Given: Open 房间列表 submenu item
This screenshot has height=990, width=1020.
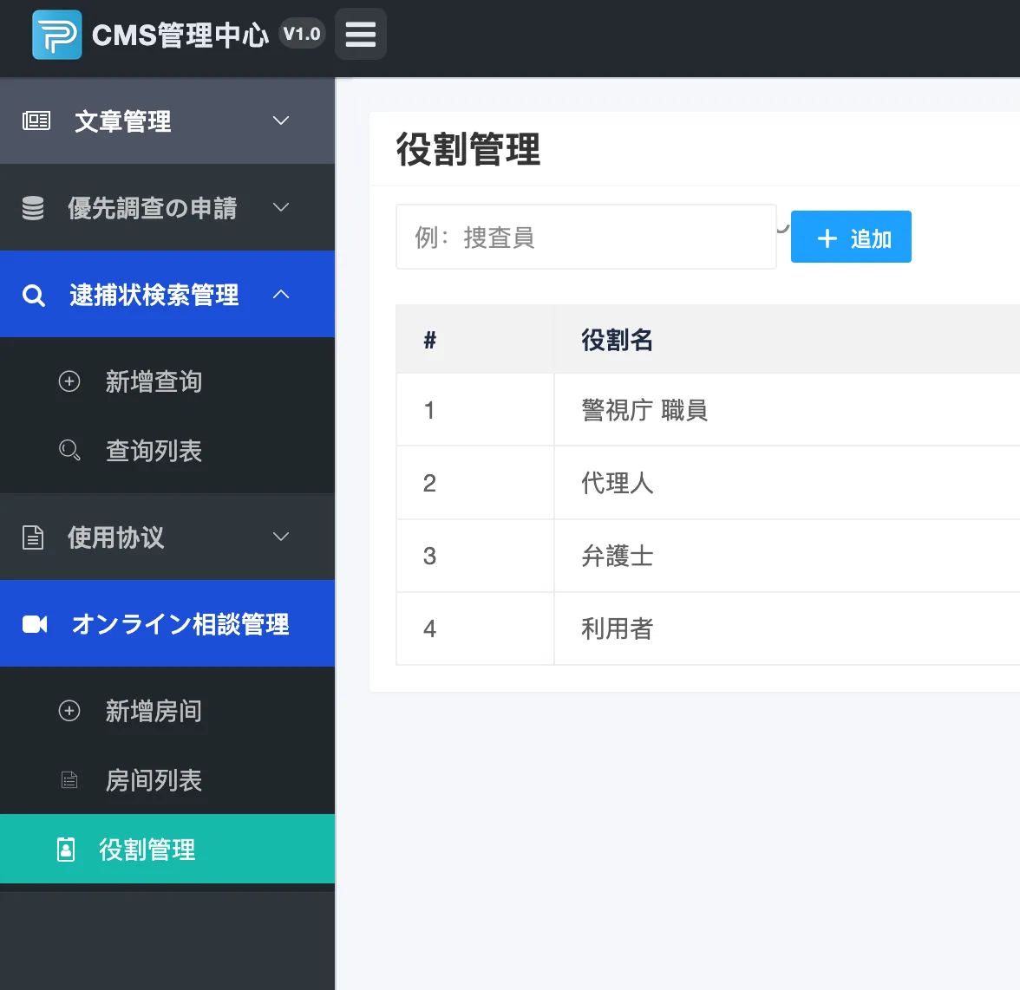Looking at the screenshot, I should pyautogui.click(x=167, y=779).
